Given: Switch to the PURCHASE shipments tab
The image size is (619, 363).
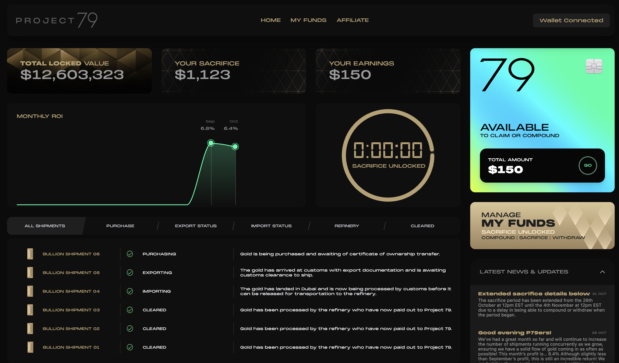Looking at the screenshot, I should click(x=120, y=226).
